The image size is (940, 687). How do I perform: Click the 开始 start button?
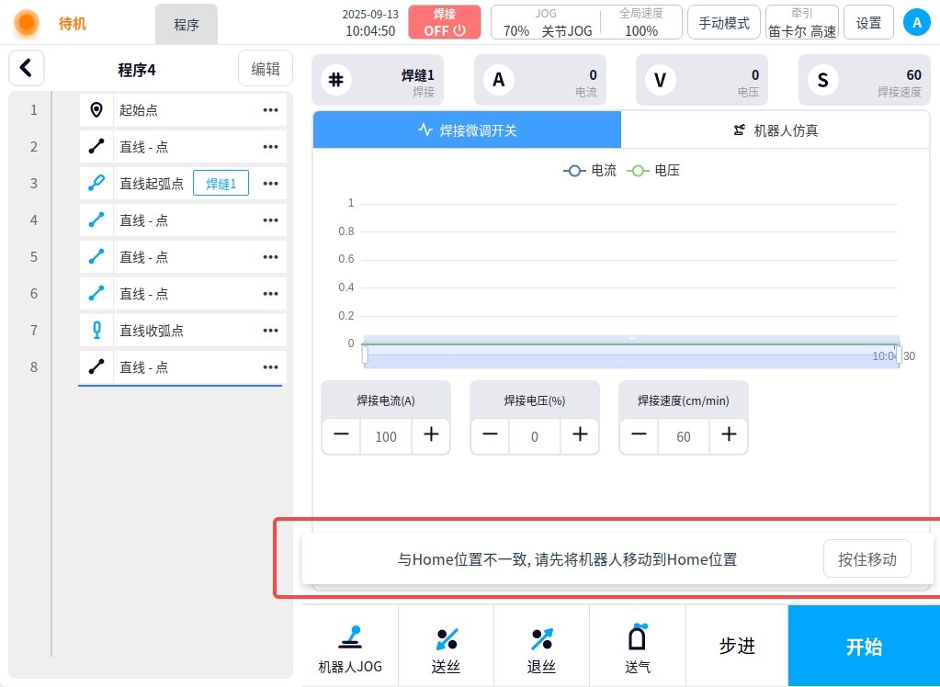[864, 647]
